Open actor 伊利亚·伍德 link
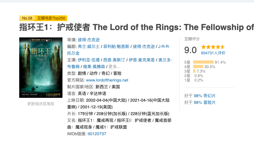Screen dimensions: 254x148 pyautogui.click(x=89, y=60)
